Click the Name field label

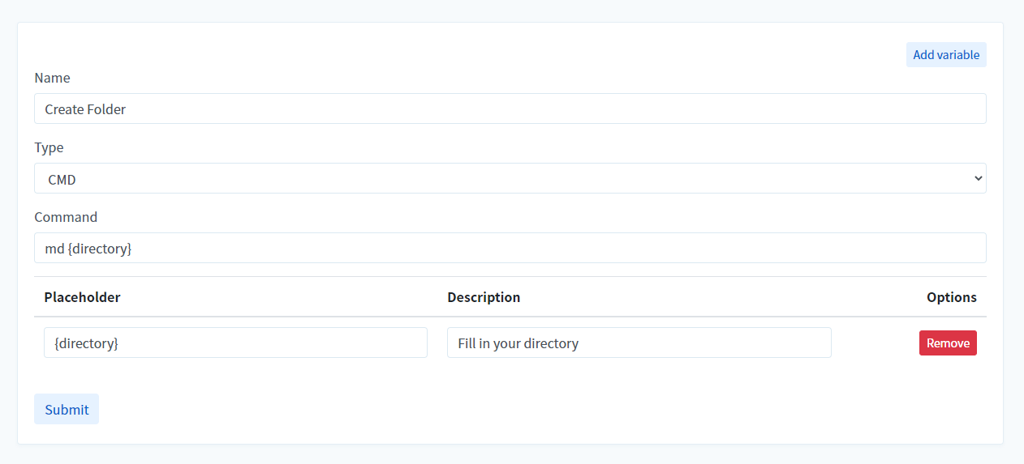52,78
